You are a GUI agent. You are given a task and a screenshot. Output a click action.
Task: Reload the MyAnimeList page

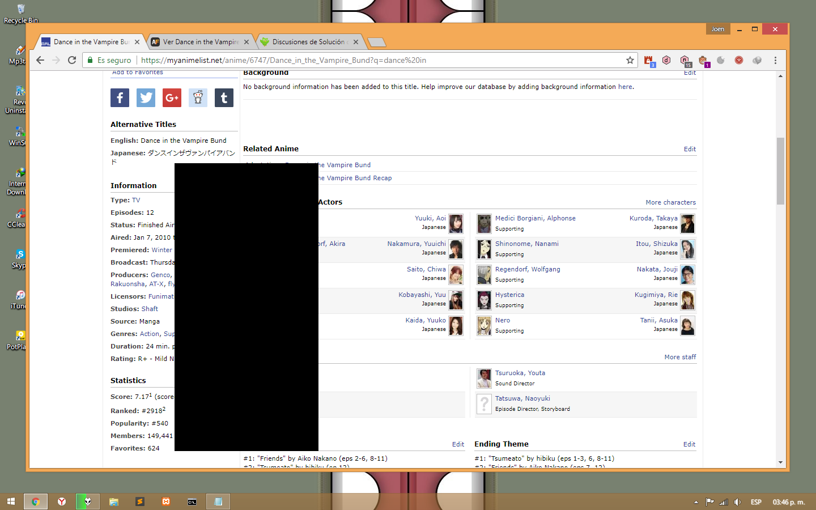click(72, 60)
